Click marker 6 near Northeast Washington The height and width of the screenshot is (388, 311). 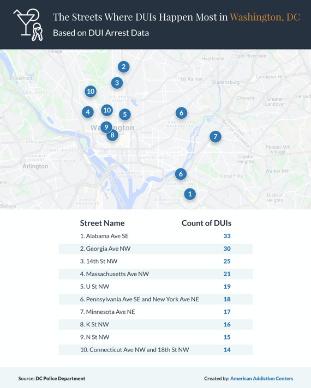pos(181,113)
